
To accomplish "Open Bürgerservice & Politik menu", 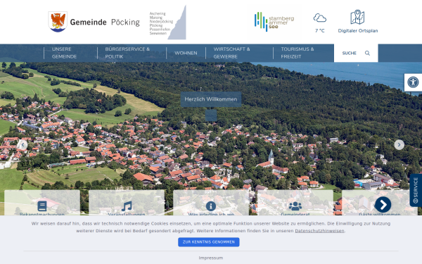I will [x=127, y=53].
